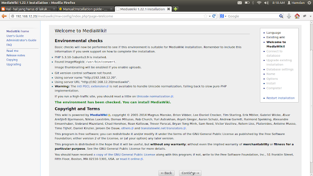The height and width of the screenshot is (176, 313).
Task: Go to Firefox home page icon
Action: click(297, 16)
